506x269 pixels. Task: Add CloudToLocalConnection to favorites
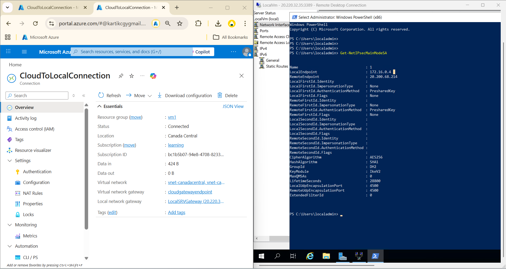coord(132,76)
